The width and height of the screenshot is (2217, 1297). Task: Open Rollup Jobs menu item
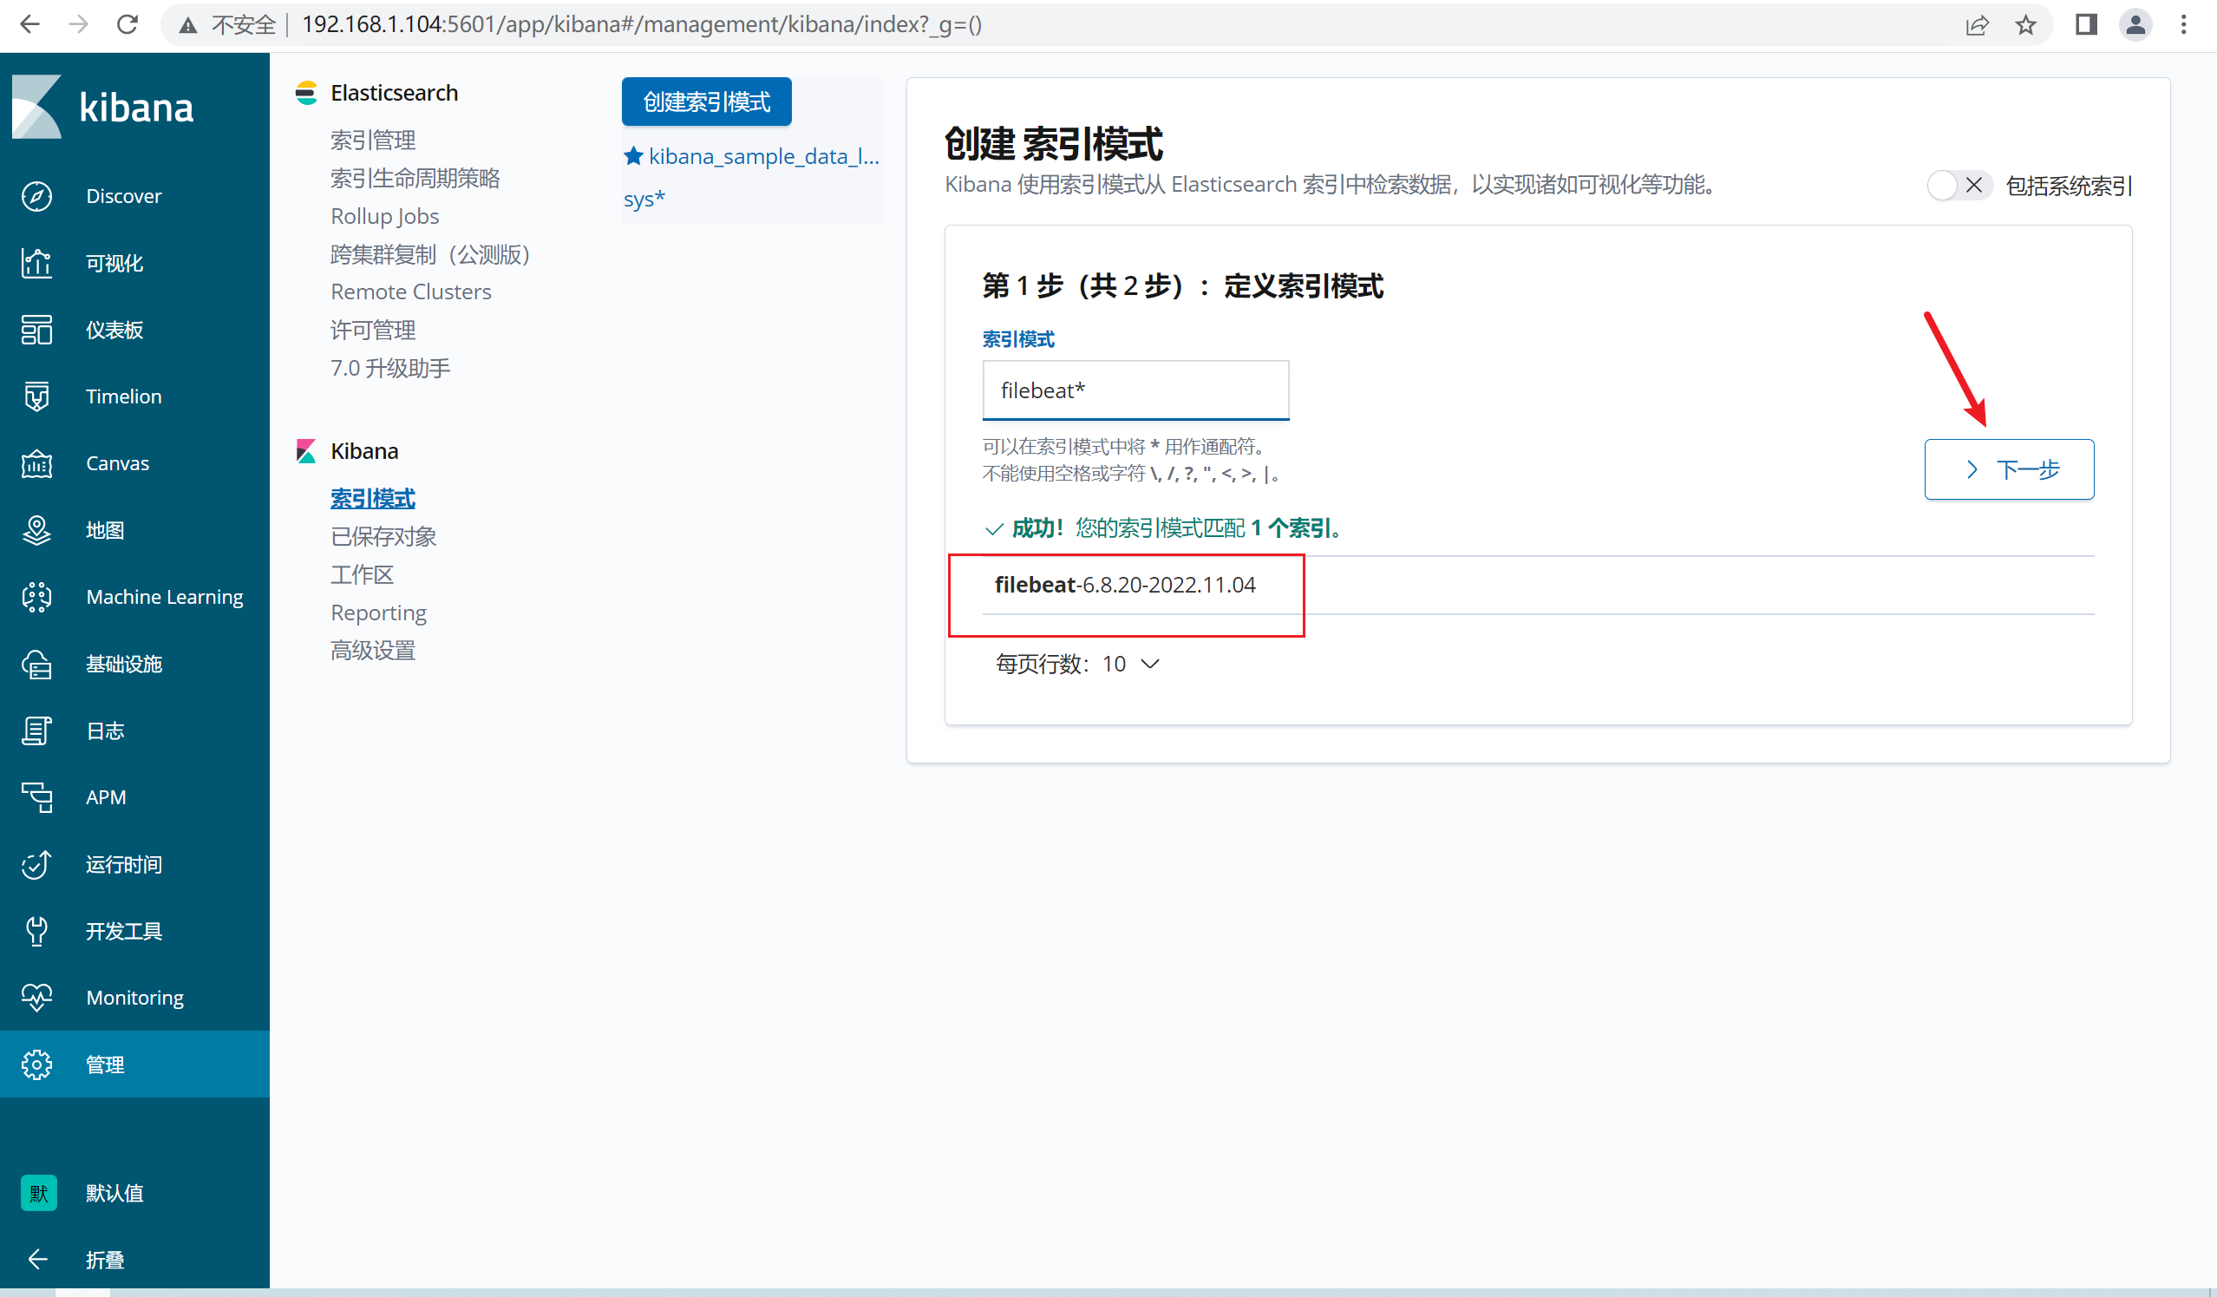pos(384,217)
